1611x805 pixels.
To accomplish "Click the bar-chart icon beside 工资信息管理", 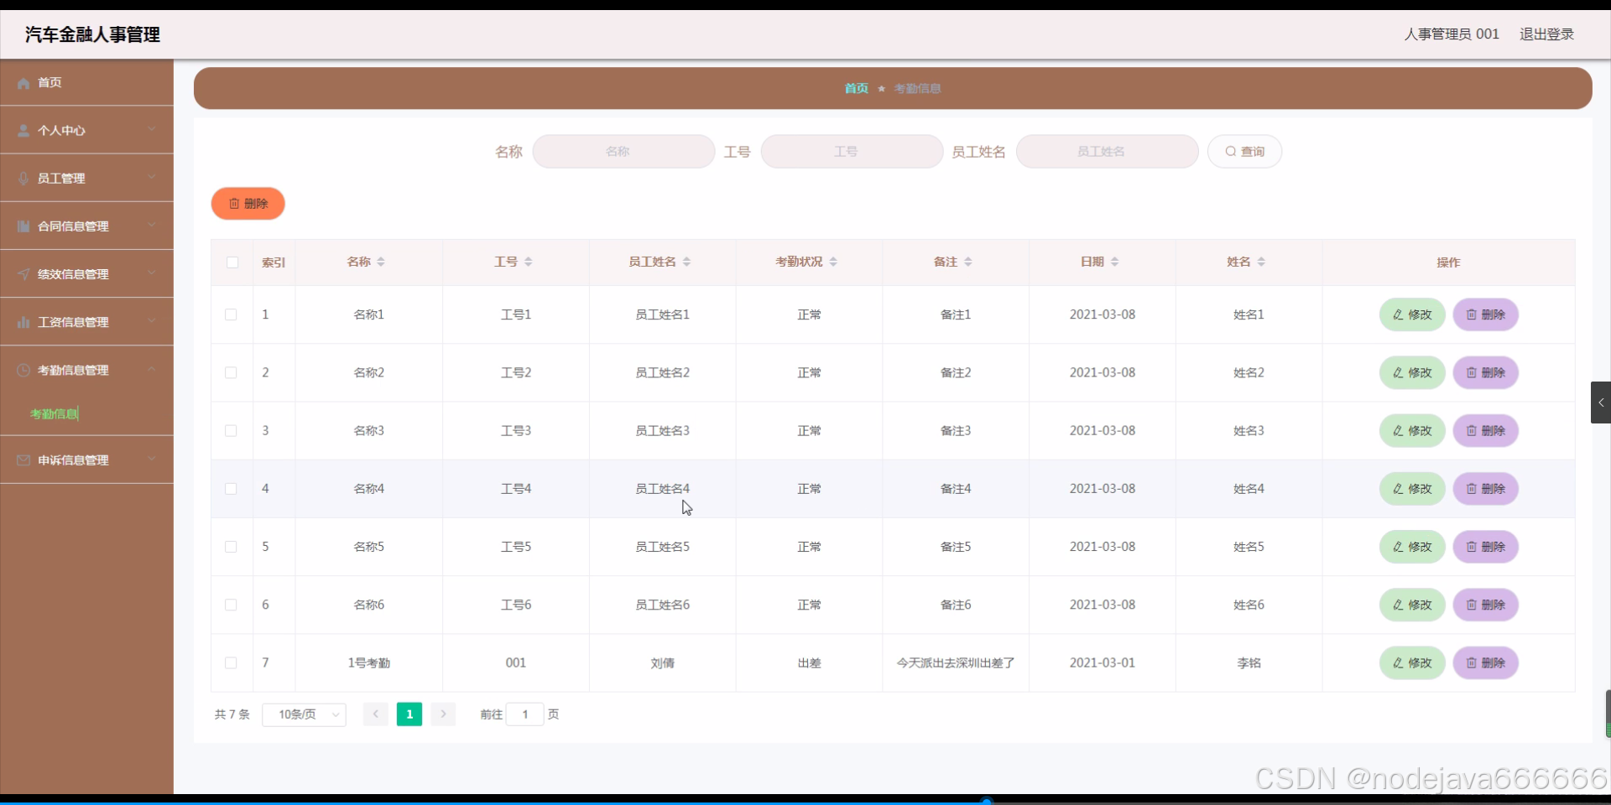I will coord(23,322).
